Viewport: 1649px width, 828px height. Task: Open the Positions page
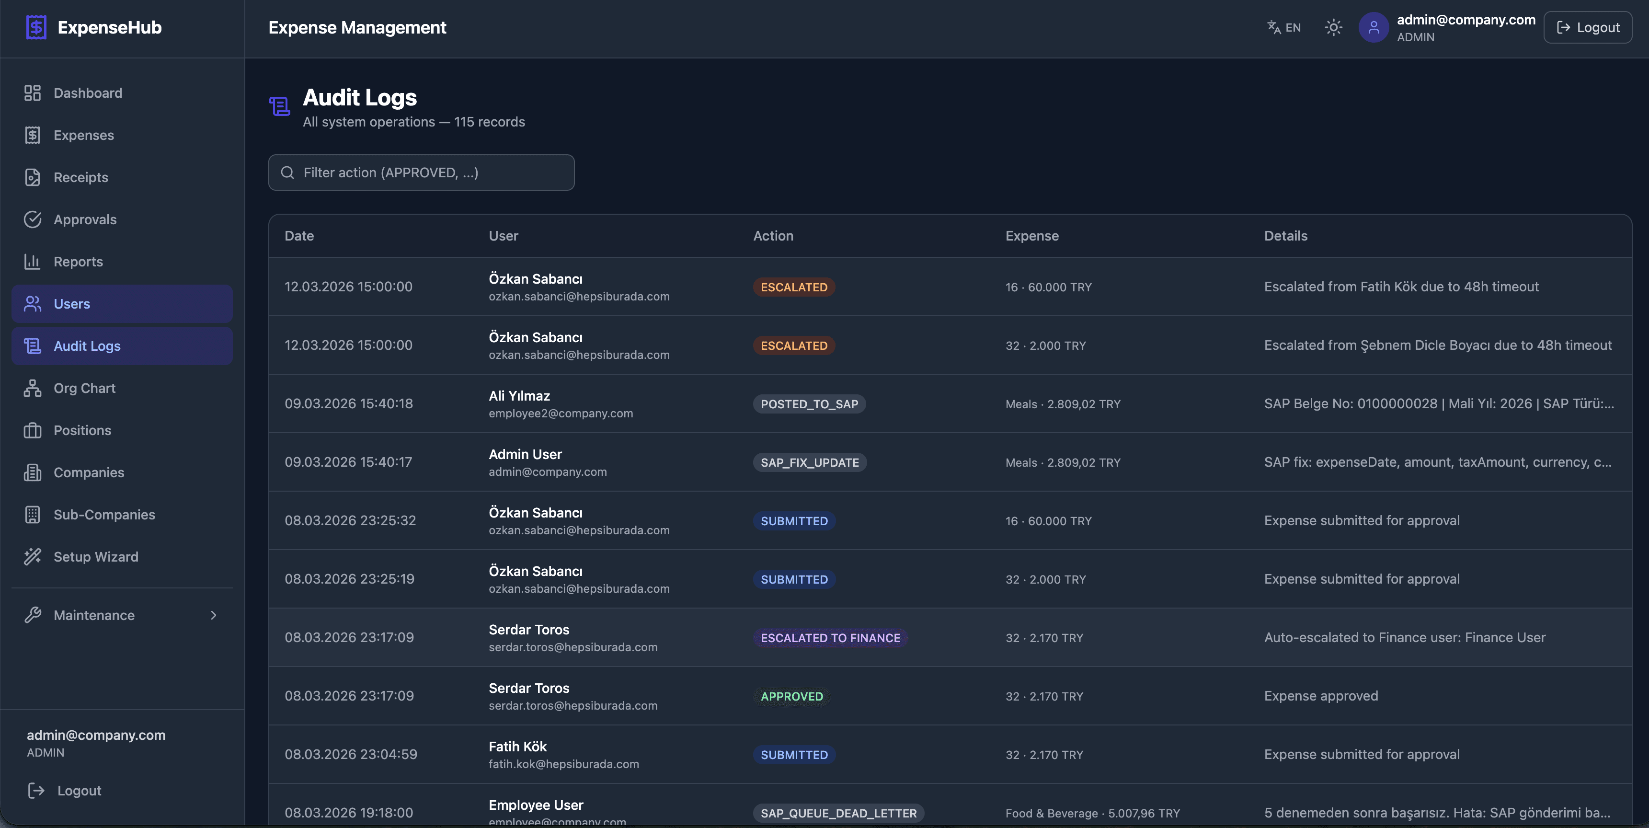(x=122, y=430)
